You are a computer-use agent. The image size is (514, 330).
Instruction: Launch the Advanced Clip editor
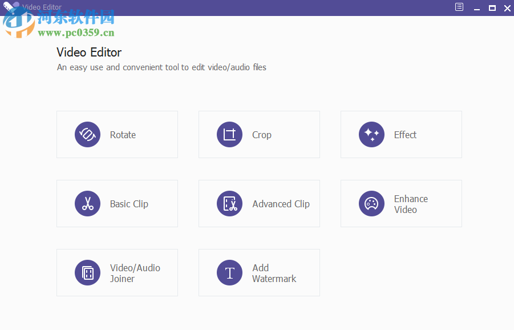tap(259, 203)
